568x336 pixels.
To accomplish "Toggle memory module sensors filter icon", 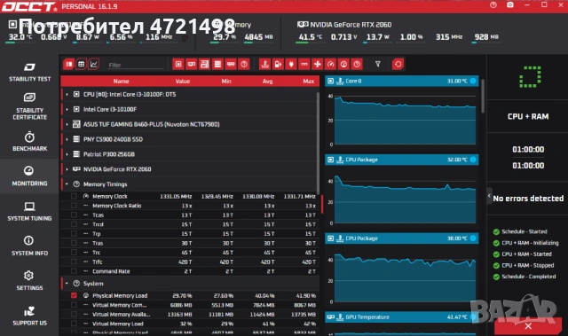I will click(231, 65).
